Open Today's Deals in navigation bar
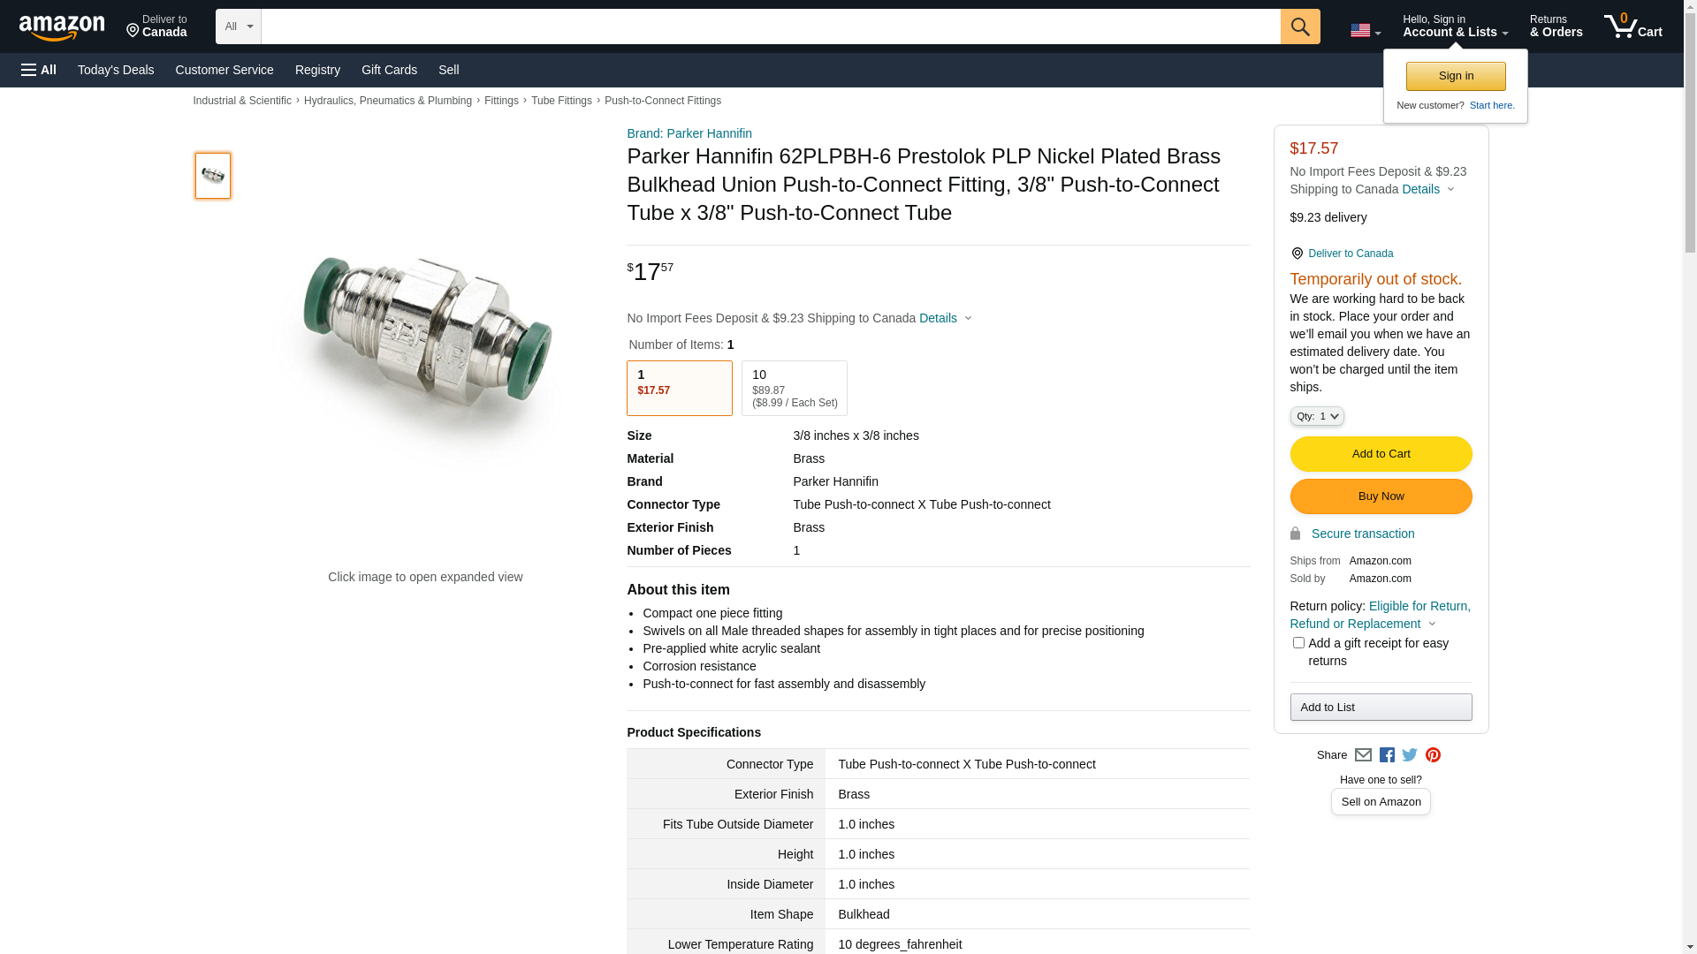The image size is (1697, 954). [116, 70]
